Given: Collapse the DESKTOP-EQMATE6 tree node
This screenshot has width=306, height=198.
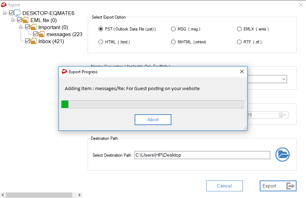Looking at the screenshot, I should [5, 13].
